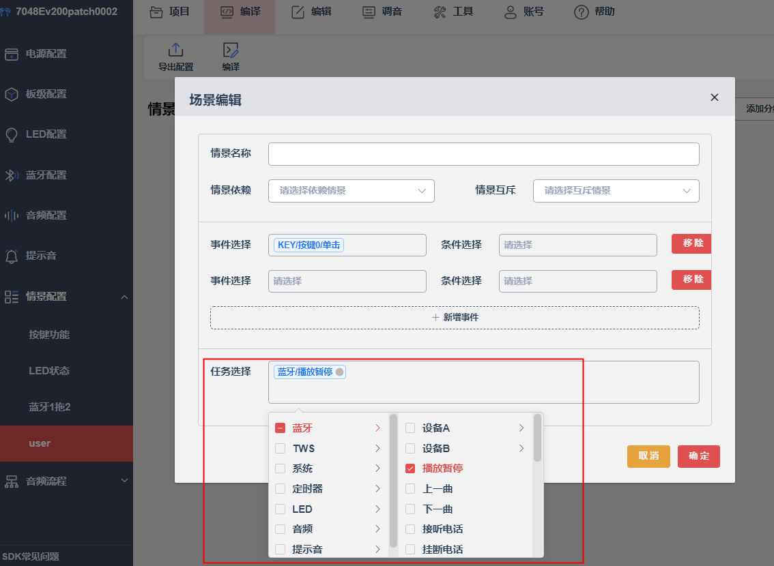Check the 下一曲 checkbox
Viewport: 774px width, 566px height.
pos(410,509)
